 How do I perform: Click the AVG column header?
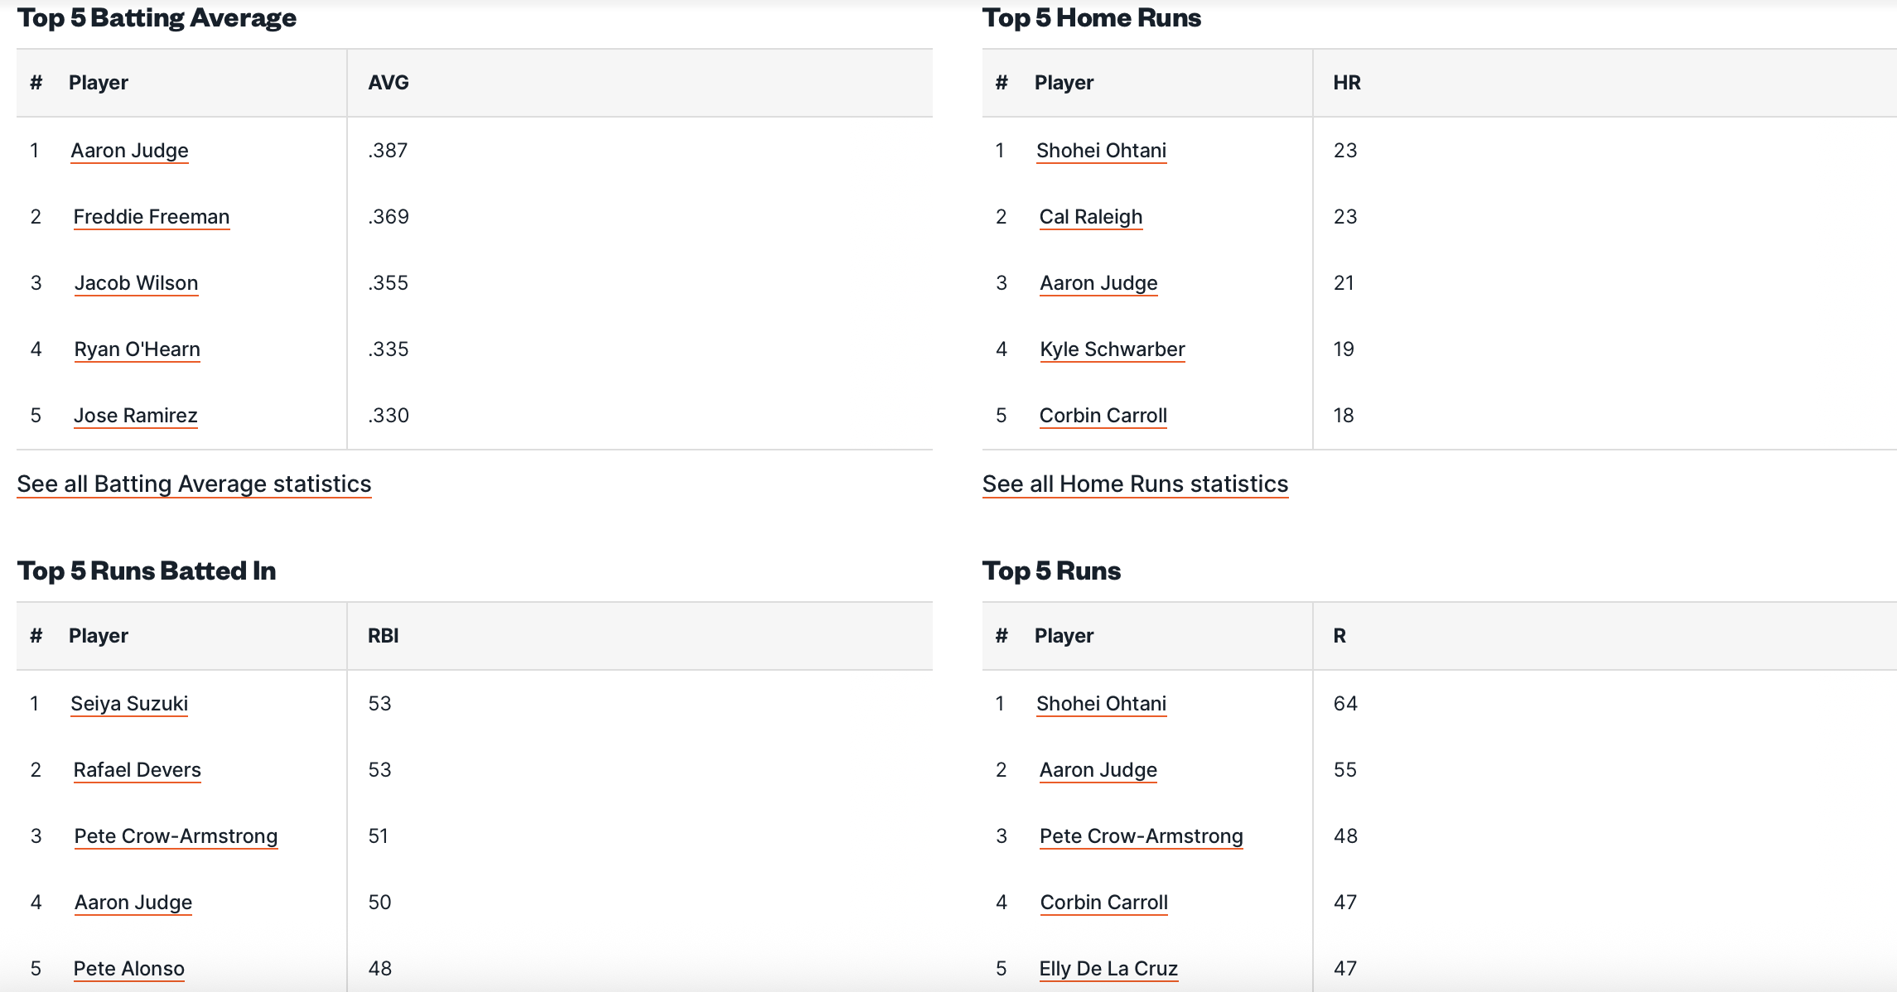[389, 83]
